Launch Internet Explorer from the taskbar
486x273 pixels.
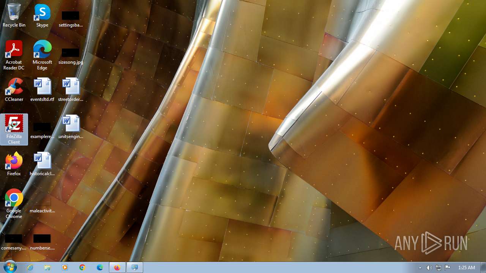tap(30, 267)
